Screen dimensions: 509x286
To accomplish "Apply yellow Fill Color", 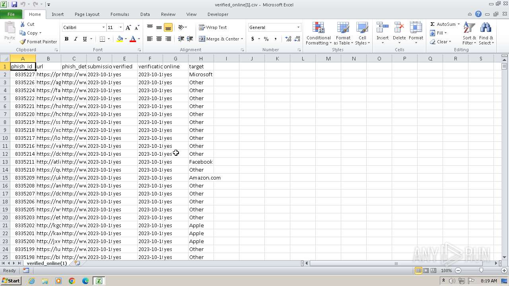I will coord(120,39).
